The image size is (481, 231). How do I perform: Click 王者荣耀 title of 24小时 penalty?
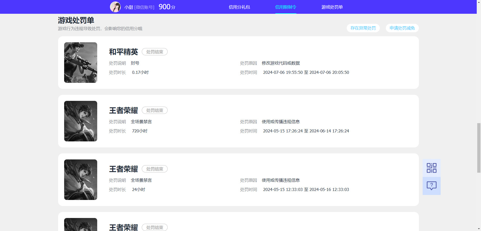[x=124, y=169]
